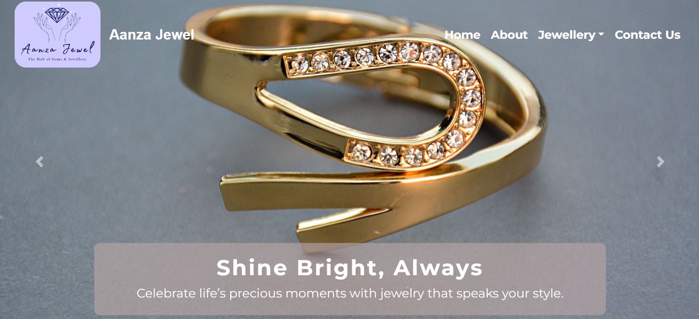Click the hands illustration in the logo
The height and width of the screenshot is (319, 699).
pyautogui.click(x=57, y=26)
